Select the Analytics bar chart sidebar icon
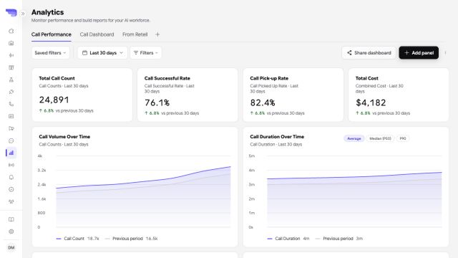This screenshot has height=258, width=458. [11, 153]
